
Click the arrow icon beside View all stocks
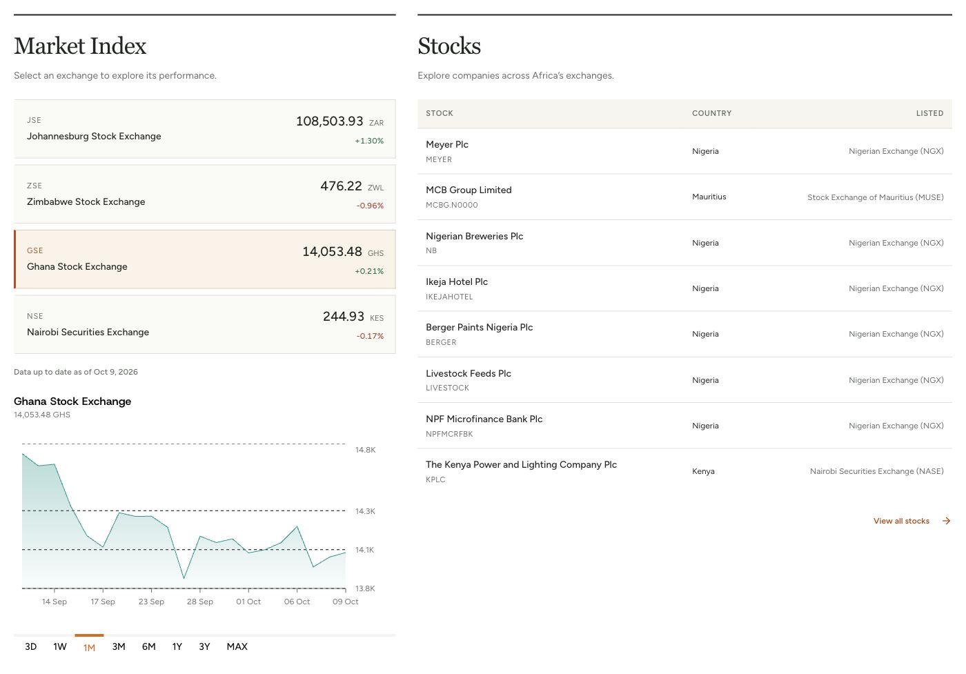(947, 521)
